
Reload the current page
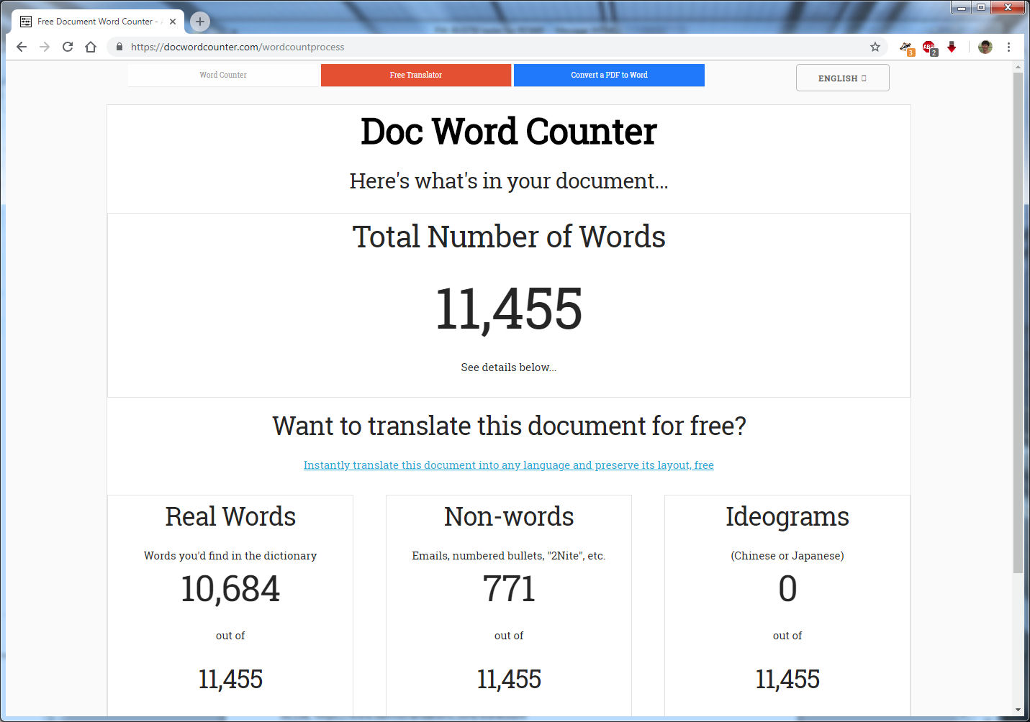click(67, 47)
